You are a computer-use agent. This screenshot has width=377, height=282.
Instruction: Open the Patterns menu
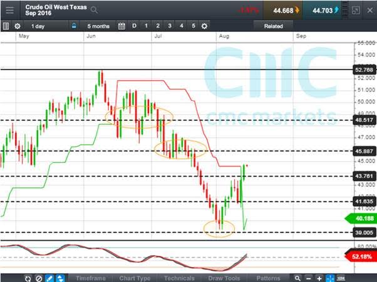pyautogui.click(x=268, y=278)
